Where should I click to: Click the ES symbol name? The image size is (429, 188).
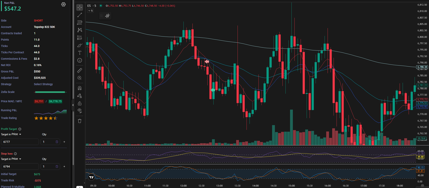click(x=89, y=6)
